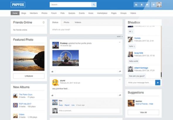
Task: Focus the top search field
Action: pos(71,5)
